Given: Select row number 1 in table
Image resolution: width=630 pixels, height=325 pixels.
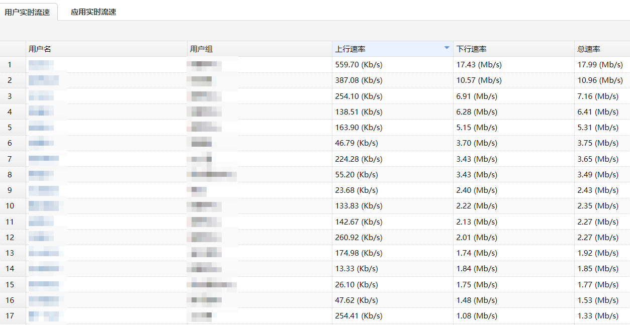Looking at the screenshot, I should point(10,65).
